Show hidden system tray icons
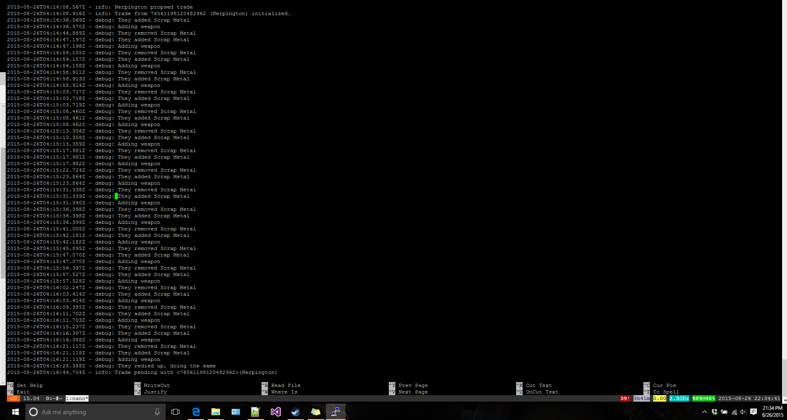The width and height of the screenshot is (787, 420). point(704,412)
